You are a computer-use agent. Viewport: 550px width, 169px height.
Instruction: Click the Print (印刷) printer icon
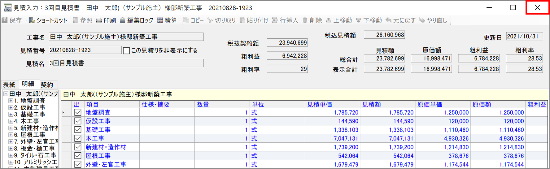99,20
